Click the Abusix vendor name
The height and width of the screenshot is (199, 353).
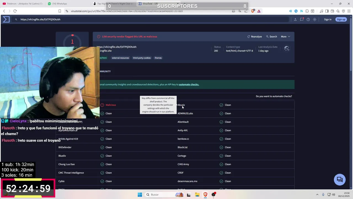point(181,105)
